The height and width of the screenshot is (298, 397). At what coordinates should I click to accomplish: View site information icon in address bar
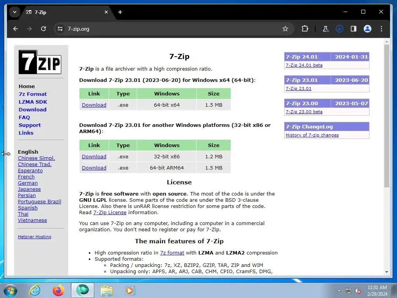[x=60, y=29]
